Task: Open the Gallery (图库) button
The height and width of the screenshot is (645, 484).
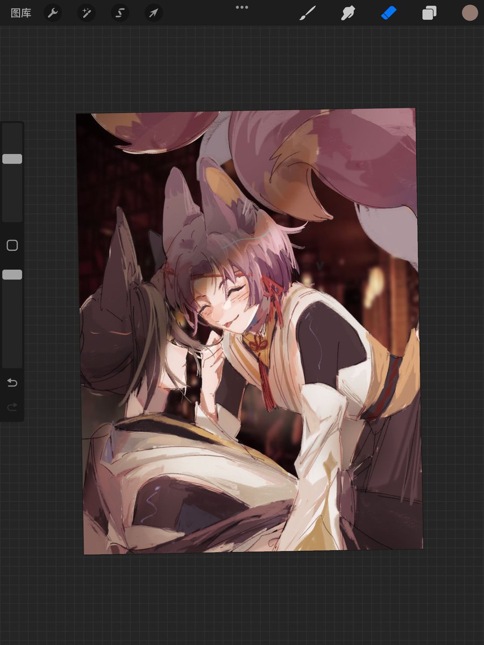Action: tap(21, 13)
